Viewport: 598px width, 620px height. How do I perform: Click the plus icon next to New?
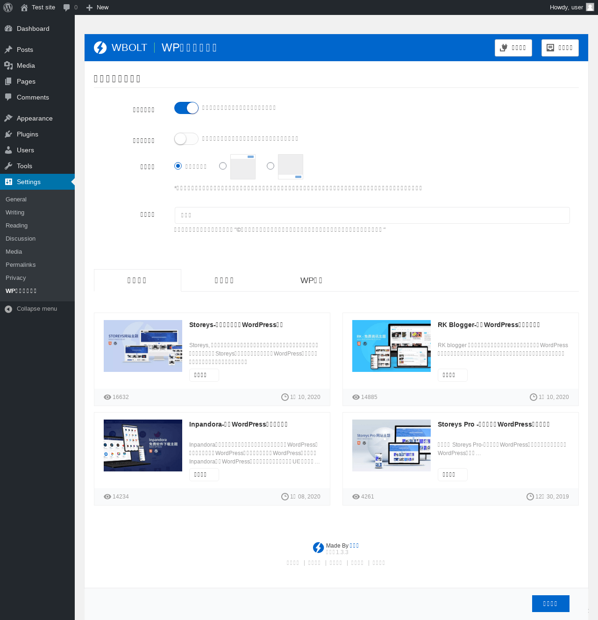point(89,7)
